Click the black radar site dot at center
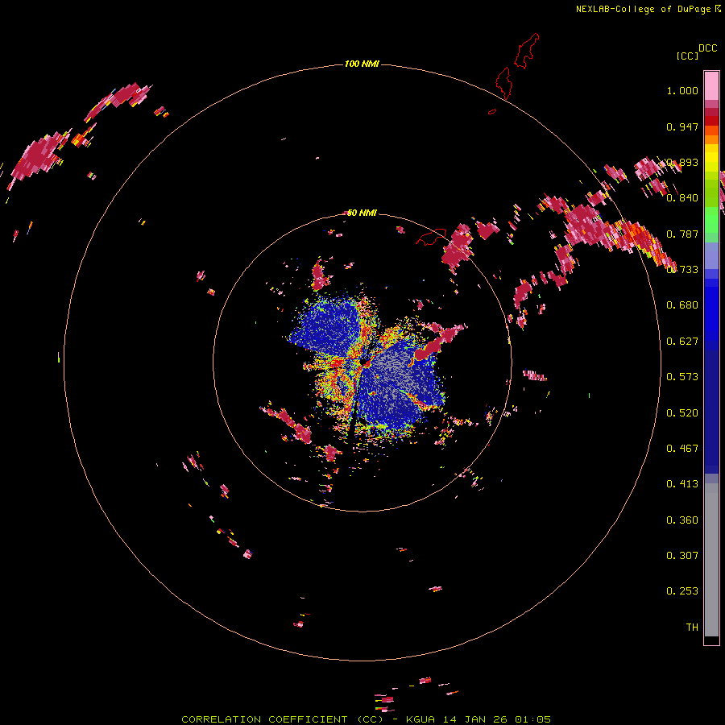The width and height of the screenshot is (725, 725). tap(363, 361)
